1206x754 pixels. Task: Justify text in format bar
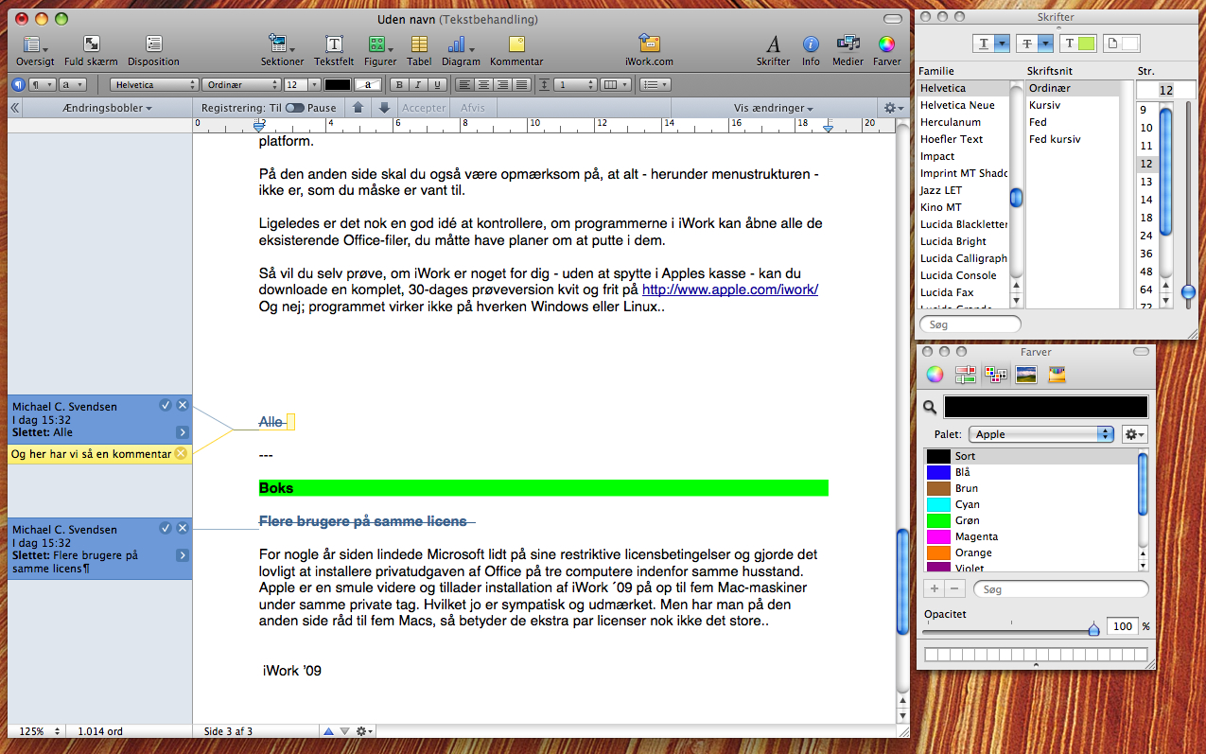[522, 84]
